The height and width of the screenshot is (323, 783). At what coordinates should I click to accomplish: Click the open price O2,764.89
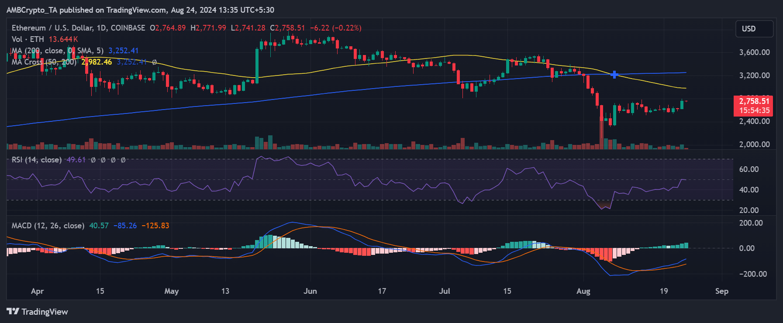coord(168,28)
